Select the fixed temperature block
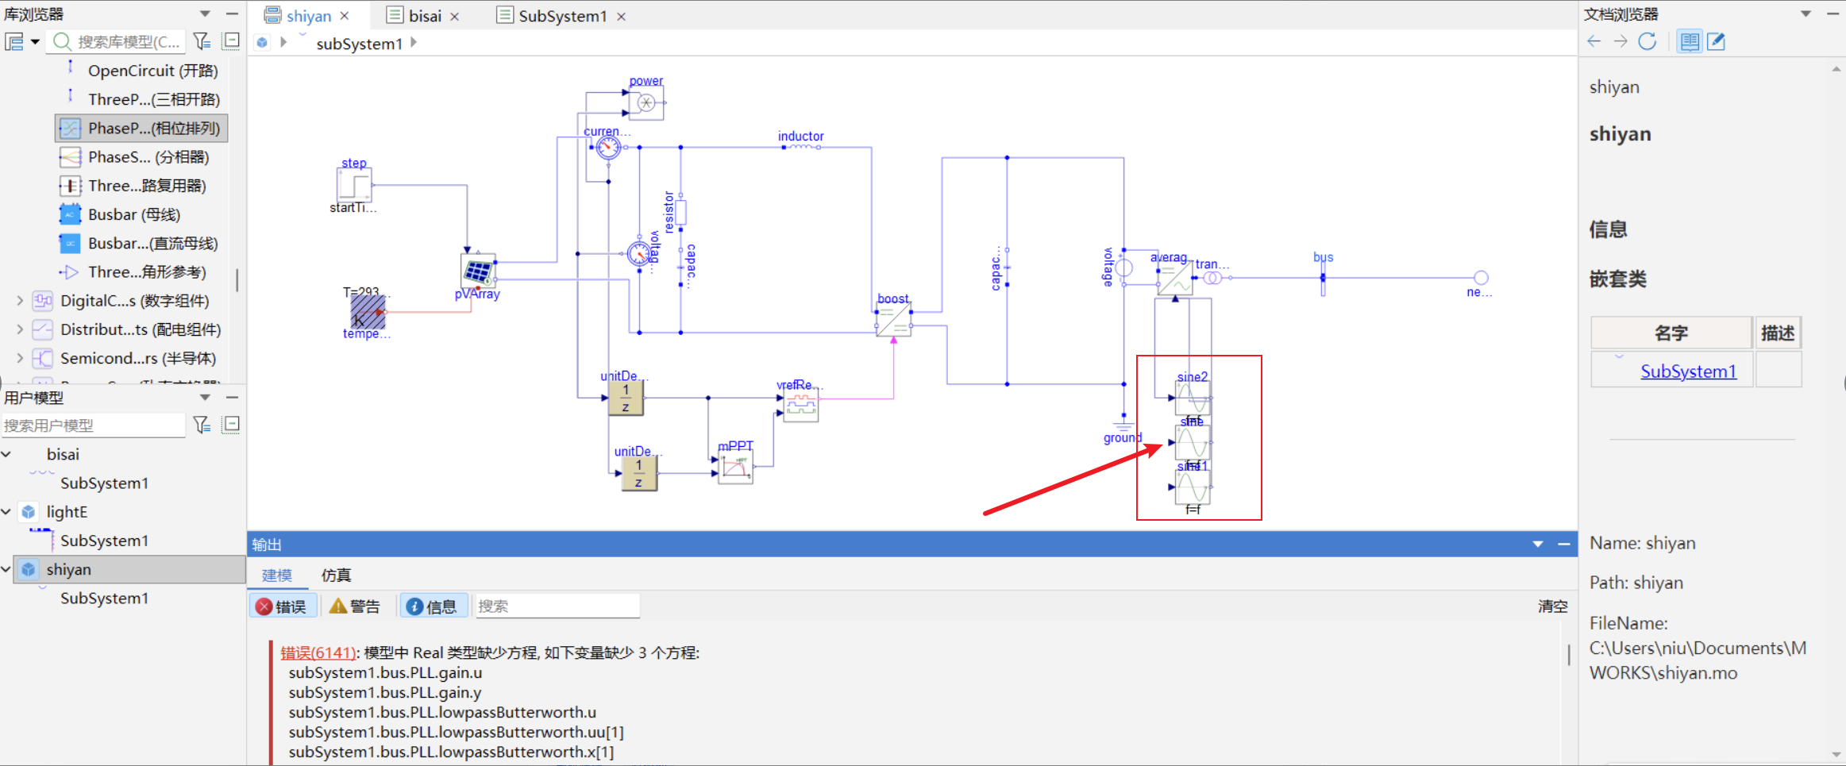This screenshot has width=1846, height=766. (x=368, y=312)
